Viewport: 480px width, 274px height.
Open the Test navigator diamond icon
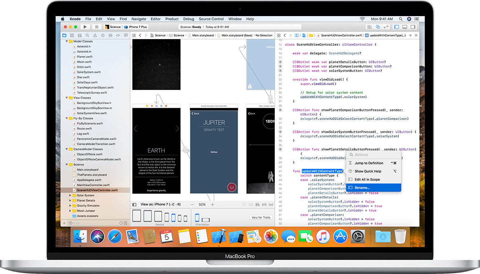(103, 35)
